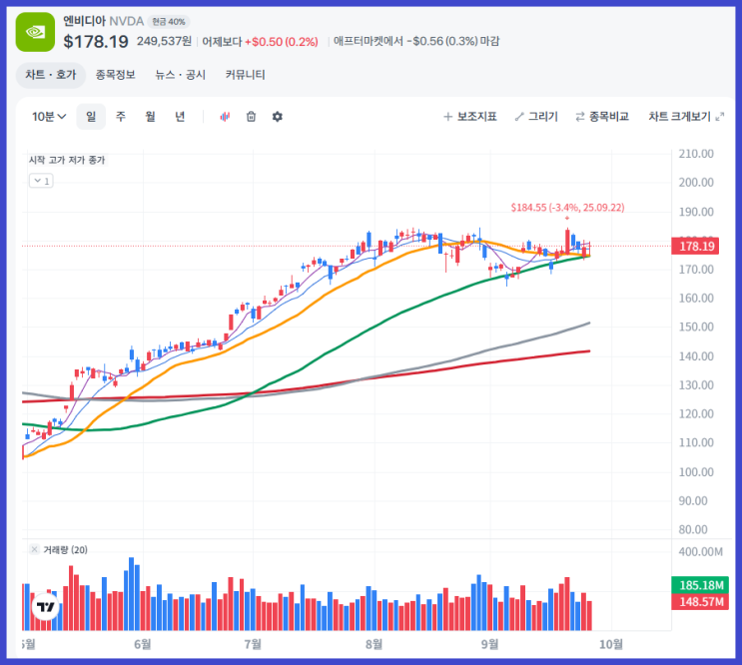The height and width of the screenshot is (665, 742).
Task: Select the 년 yearly interval
Action: point(180,117)
